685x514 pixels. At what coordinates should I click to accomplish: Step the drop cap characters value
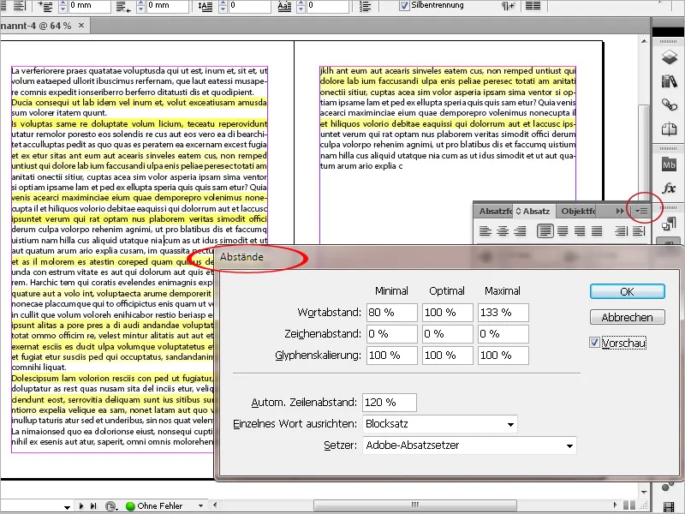tap(301, 6)
